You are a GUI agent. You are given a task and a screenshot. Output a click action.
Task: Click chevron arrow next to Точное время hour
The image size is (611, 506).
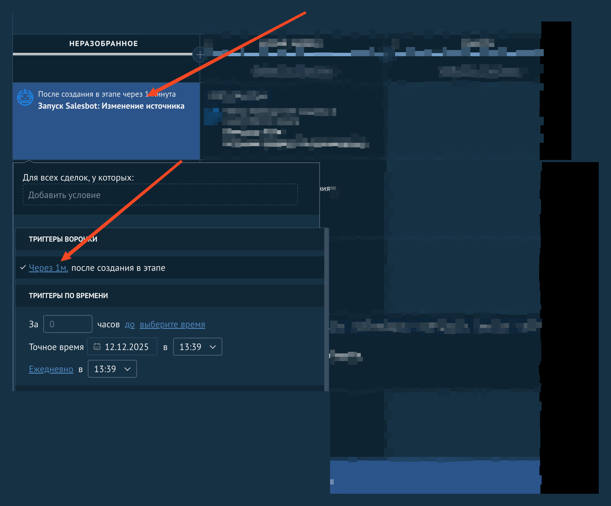click(213, 347)
